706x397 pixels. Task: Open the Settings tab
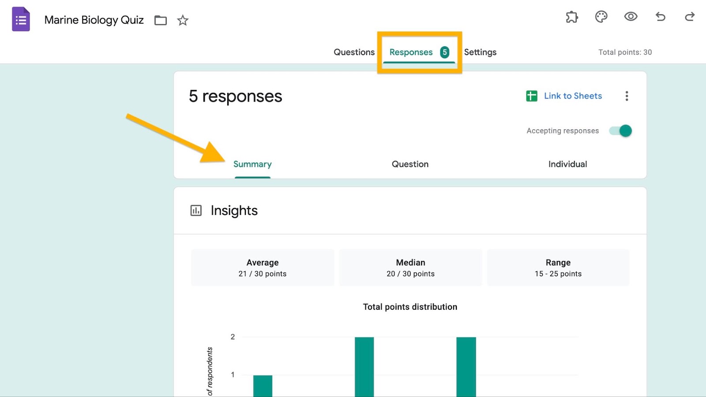coord(480,52)
